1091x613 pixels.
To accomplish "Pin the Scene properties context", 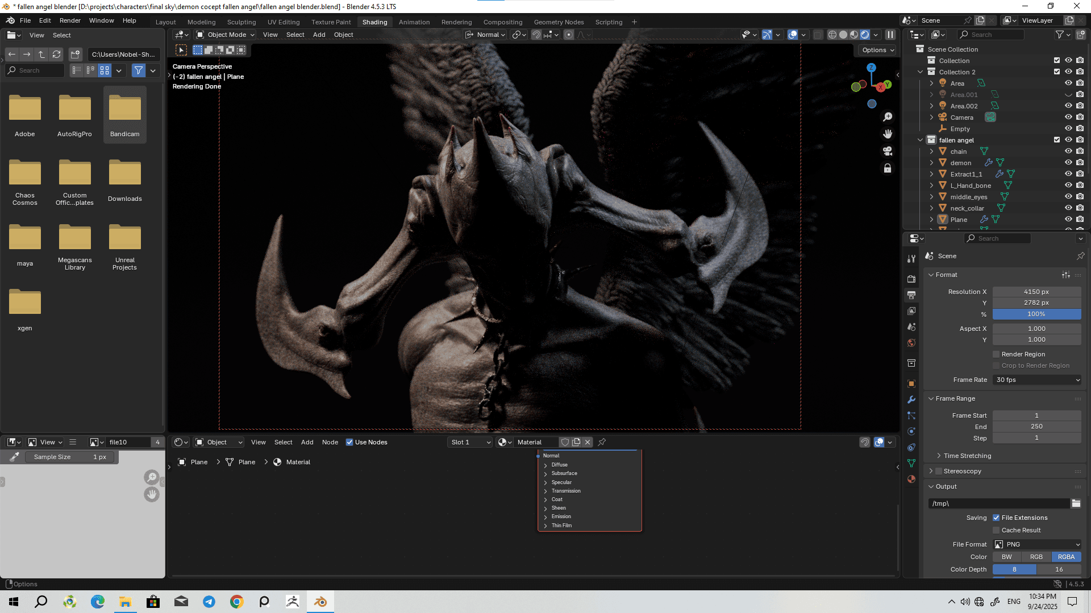I will (1080, 256).
